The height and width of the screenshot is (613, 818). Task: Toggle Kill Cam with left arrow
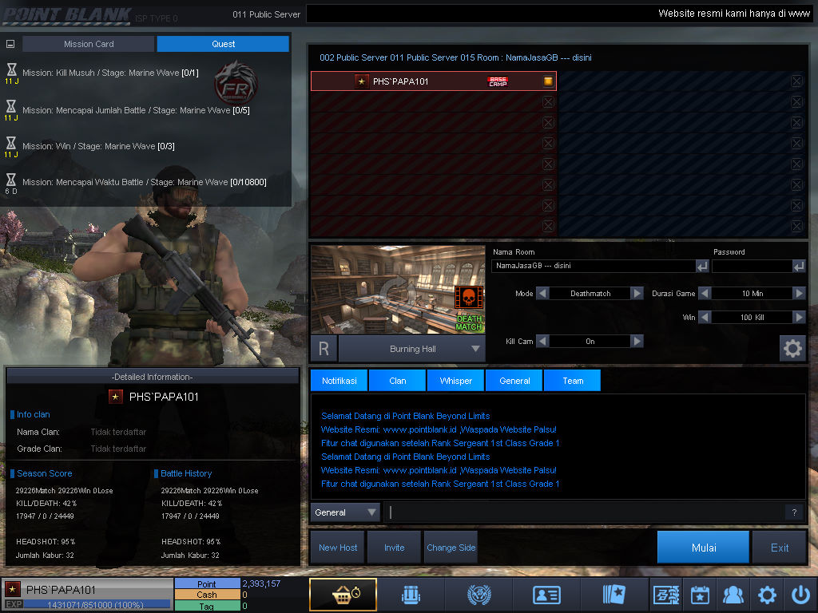coord(542,341)
